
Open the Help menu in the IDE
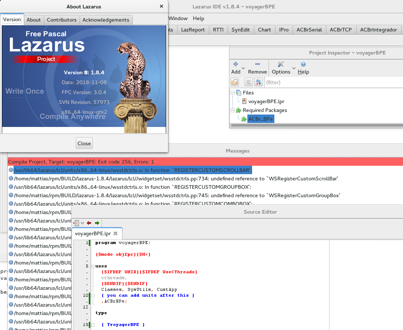pos(198,18)
